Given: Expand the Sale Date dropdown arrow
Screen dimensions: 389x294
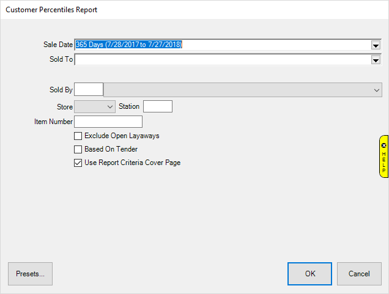Looking at the screenshot, I should click(376, 45).
